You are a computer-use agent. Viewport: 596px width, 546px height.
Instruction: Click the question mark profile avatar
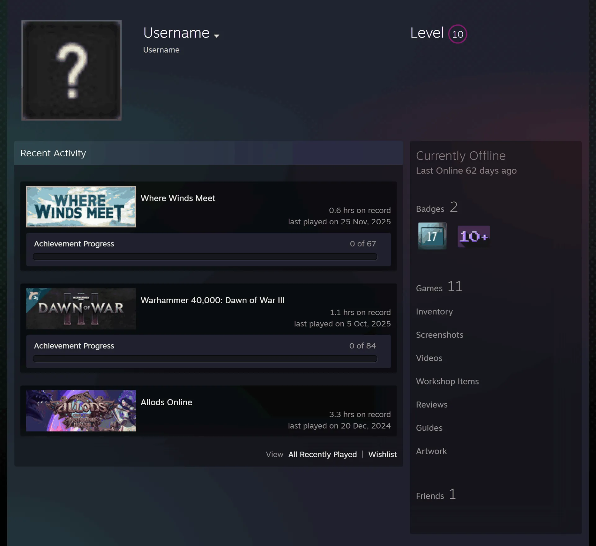coord(71,70)
